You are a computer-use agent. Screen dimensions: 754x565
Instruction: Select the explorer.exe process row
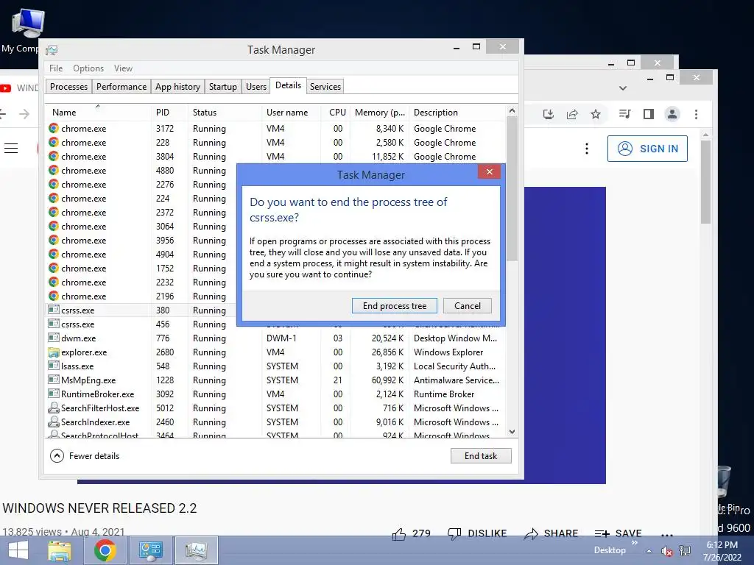tap(275, 352)
